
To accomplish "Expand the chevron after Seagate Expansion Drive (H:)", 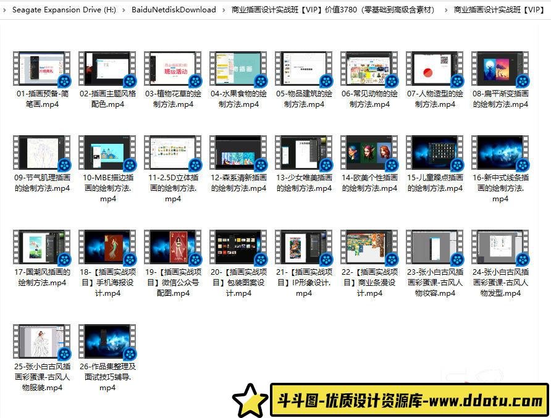I will 124,10.
